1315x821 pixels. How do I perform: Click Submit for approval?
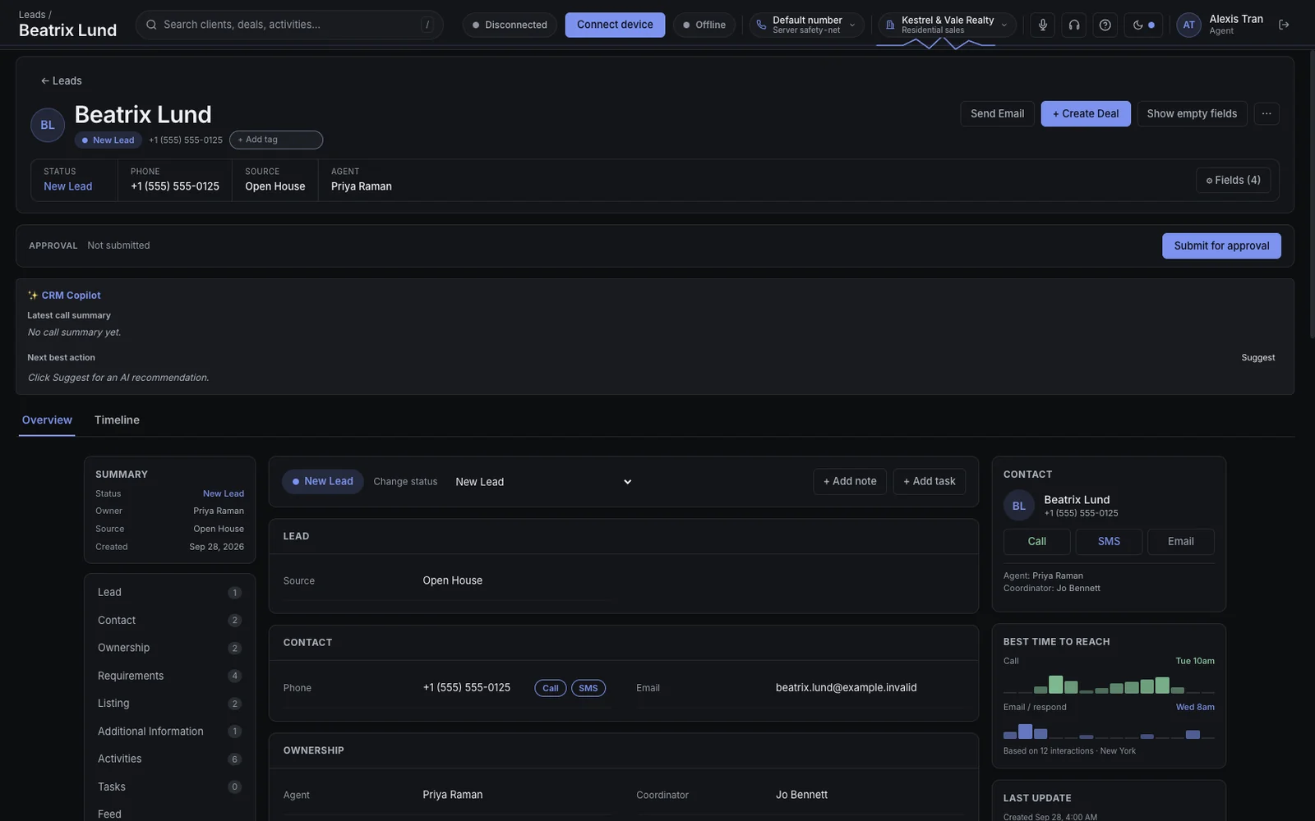click(1221, 245)
